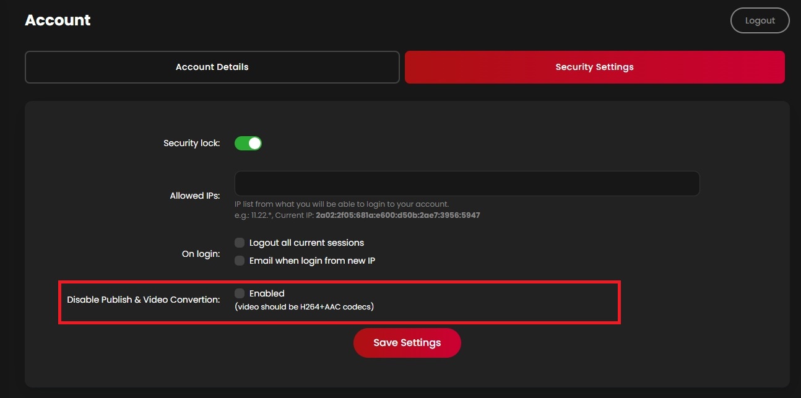801x398 pixels.
Task: Check the Enabled box for Disable Publish
Action: pos(240,293)
